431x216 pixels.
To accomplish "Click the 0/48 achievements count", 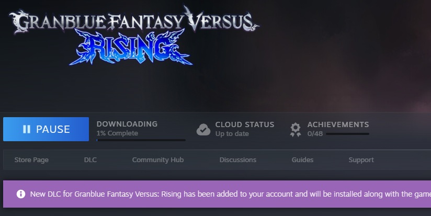I will (315, 134).
